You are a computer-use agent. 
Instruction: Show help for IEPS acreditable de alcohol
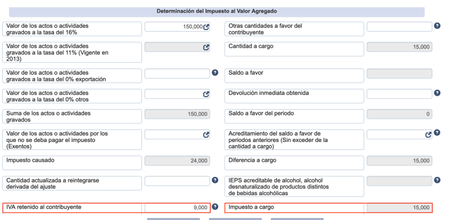[x=437, y=180]
